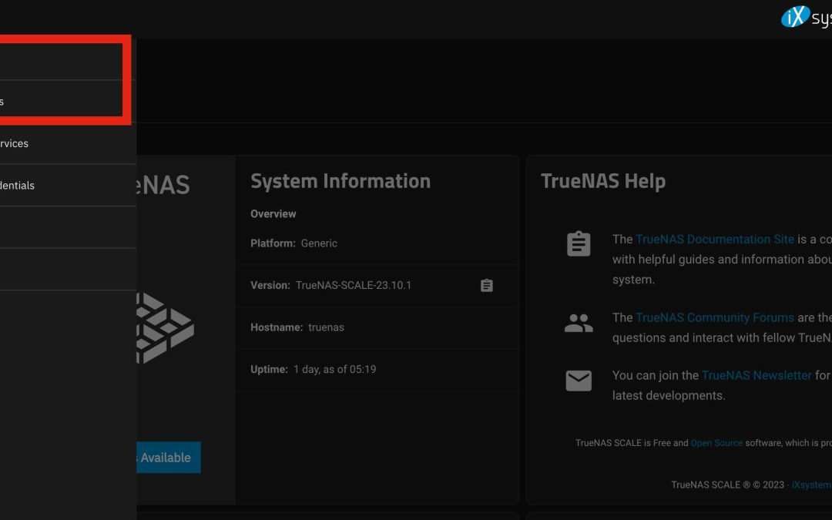
Task: Copy the version number using the clipboard icon
Action: coord(486,285)
